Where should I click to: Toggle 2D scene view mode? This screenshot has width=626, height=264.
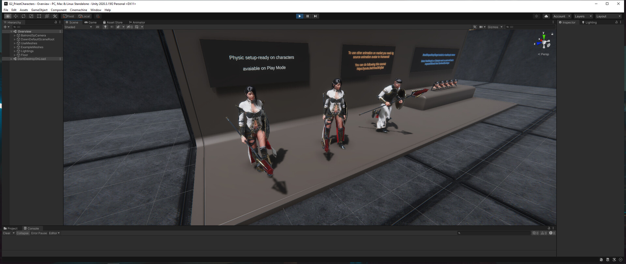coord(97,27)
